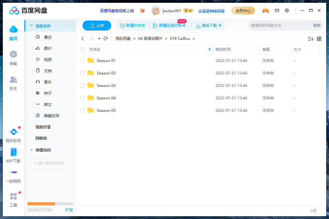The width and height of the screenshot is (329, 219).
Task: Open the 我的文件 more options dots
Action: 66,26
